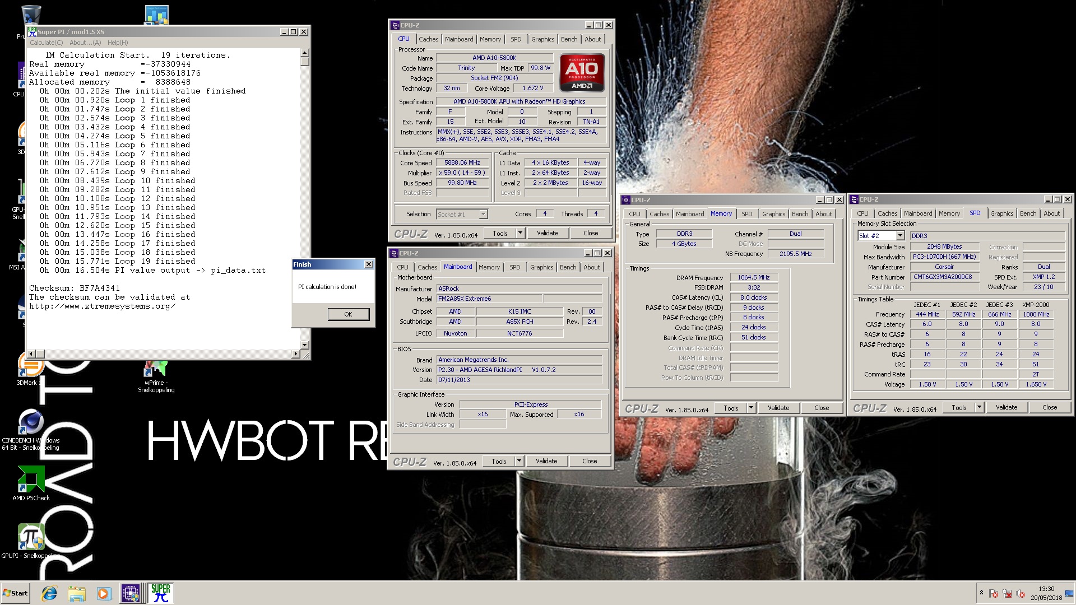Expand Tools dropdown arrow in Mainboard window
This screenshot has width=1076, height=605.
[x=519, y=461]
